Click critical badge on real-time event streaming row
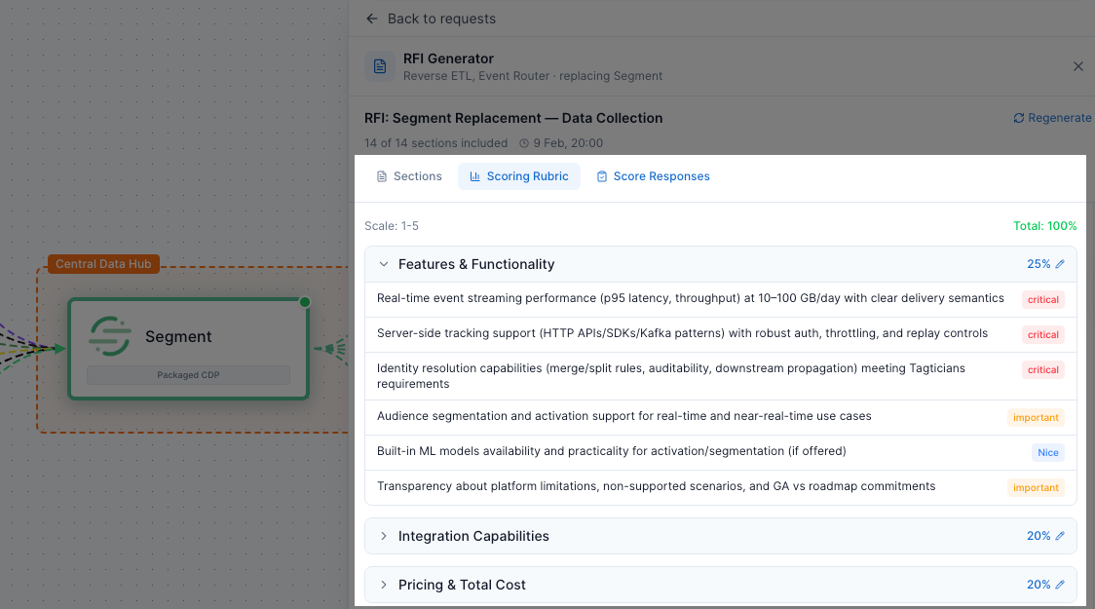This screenshot has height=609, width=1095. tap(1042, 299)
